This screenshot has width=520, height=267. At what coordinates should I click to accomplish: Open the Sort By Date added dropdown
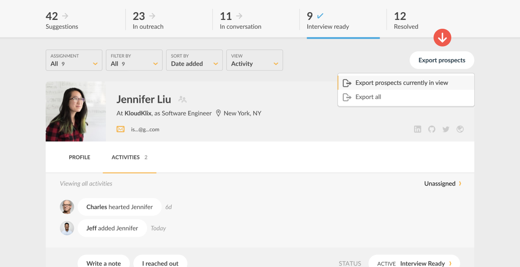tap(194, 60)
